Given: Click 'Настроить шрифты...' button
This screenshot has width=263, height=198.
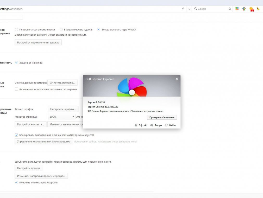Looking at the screenshot, I should click(x=63, y=109).
